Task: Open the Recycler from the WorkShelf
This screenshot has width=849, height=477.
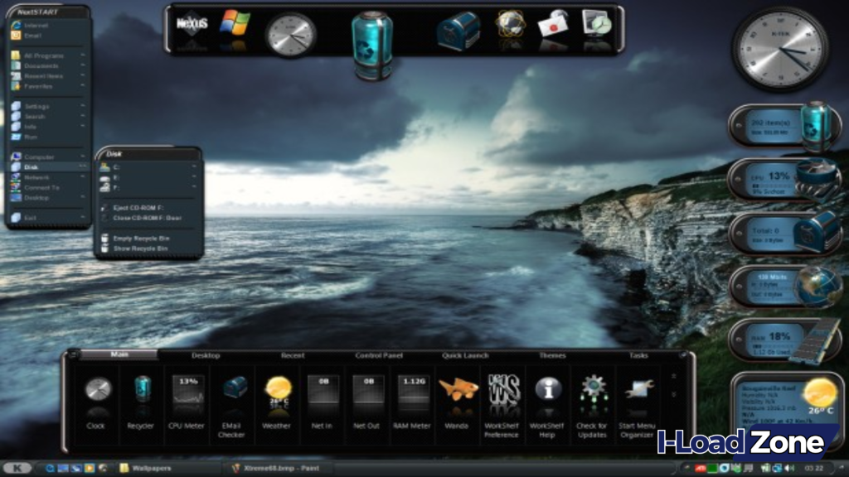Action: [141, 389]
